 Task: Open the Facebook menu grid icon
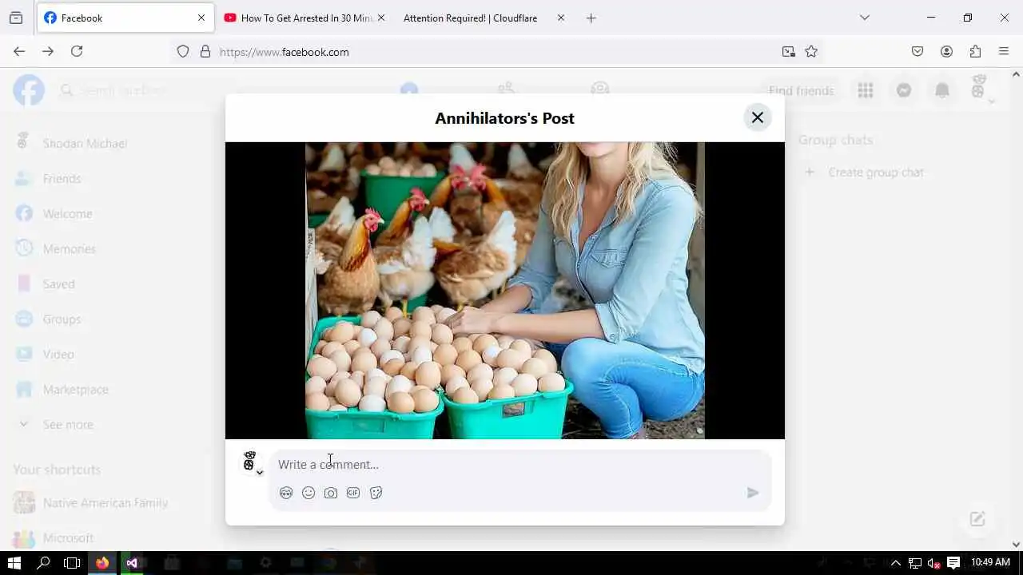866,90
